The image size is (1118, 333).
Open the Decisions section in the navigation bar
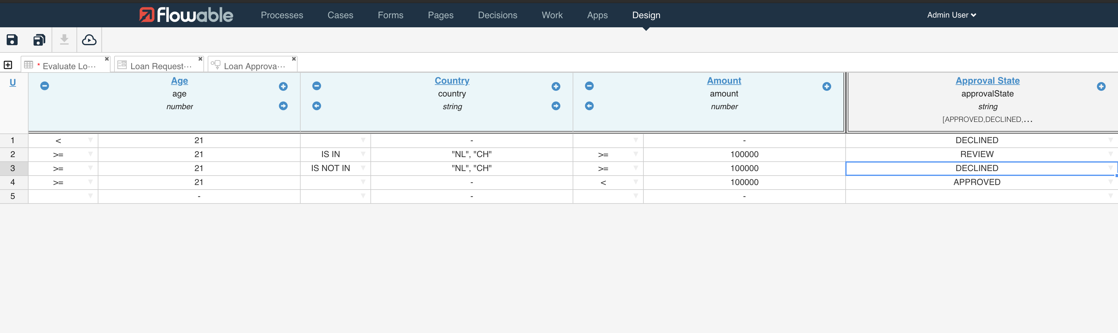(x=497, y=15)
